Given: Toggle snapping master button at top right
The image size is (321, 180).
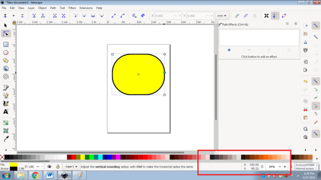Looking at the screenshot, I should [x=316, y=25].
